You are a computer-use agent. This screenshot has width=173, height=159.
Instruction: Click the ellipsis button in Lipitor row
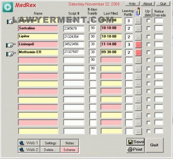[x=138, y=37]
